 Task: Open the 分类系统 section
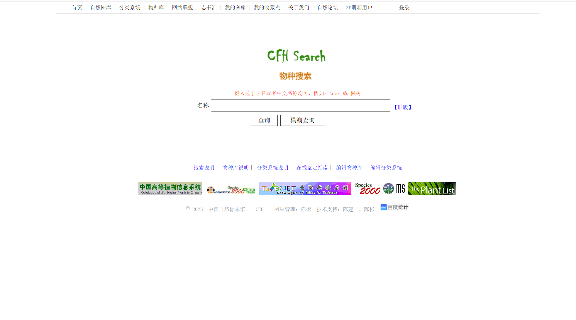click(130, 7)
